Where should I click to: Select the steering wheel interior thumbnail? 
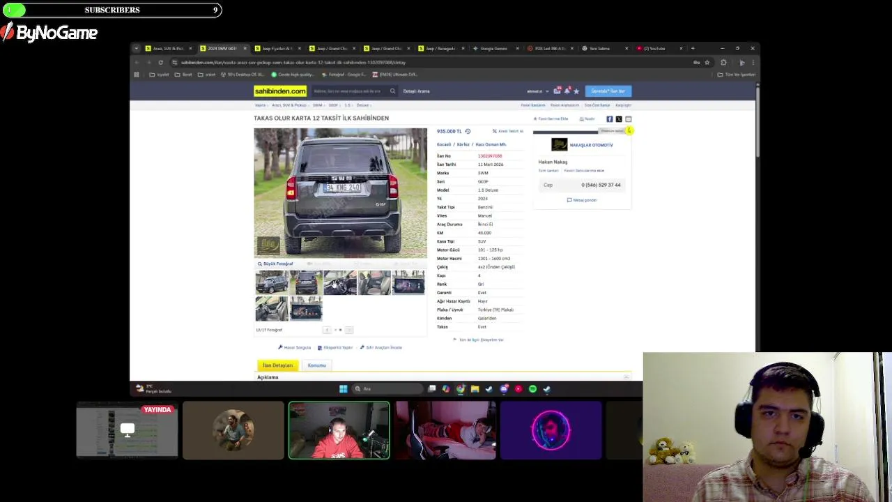(x=340, y=282)
